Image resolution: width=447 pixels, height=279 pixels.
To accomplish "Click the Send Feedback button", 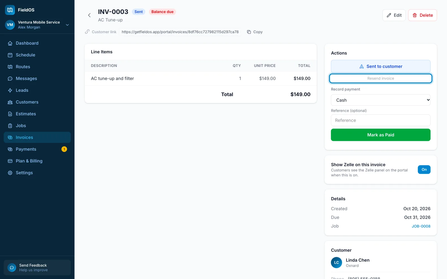I will pos(37,268).
